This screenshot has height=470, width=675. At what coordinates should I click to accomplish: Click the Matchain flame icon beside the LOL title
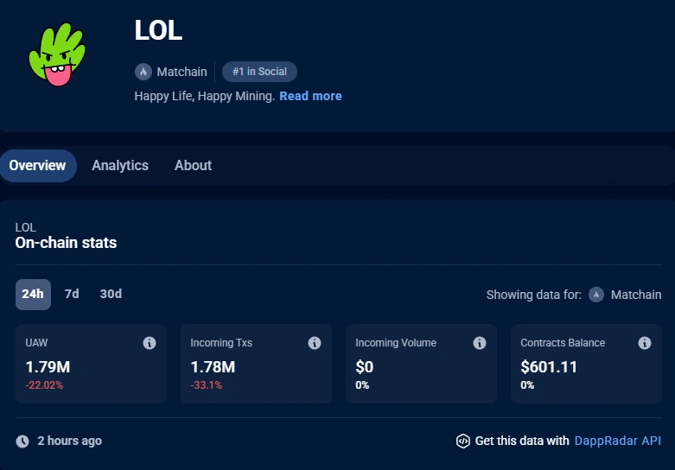point(143,72)
